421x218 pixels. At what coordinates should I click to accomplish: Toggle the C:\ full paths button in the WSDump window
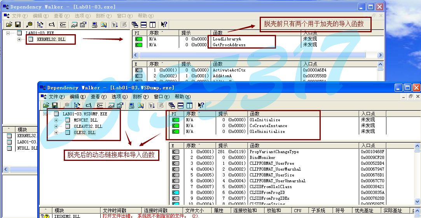pyautogui.click(x=89, y=105)
